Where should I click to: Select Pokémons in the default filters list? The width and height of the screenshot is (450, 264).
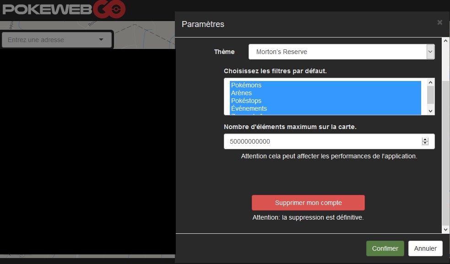pos(325,85)
